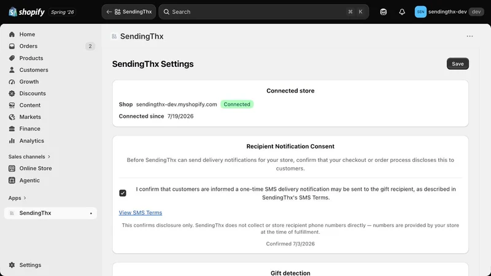Go back using the SendingThx arrow button
This screenshot has height=276, width=491.
point(129,12)
